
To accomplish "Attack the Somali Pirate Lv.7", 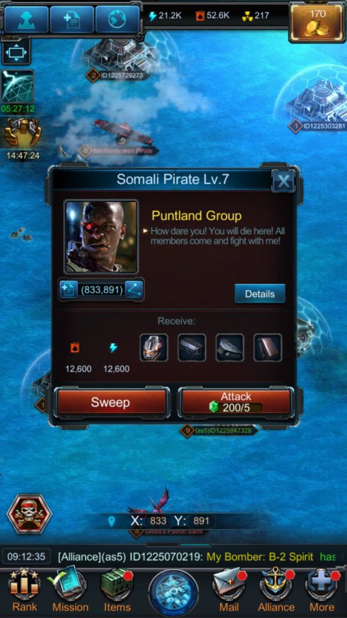I will [236, 403].
